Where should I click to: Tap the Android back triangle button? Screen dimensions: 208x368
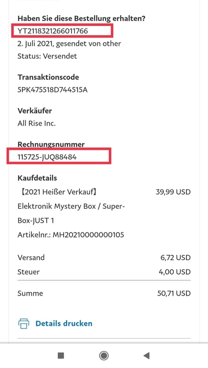pos(146,356)
